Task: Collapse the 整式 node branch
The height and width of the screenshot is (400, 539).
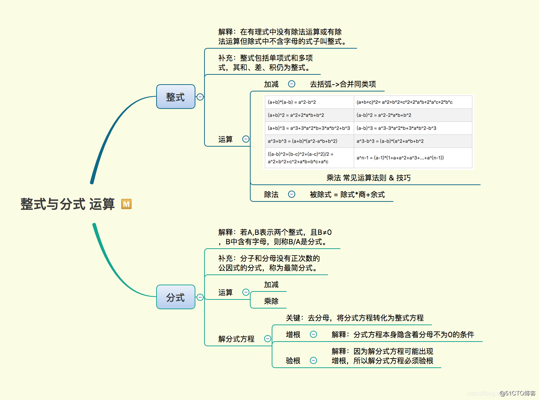Action: click(200, 97)
